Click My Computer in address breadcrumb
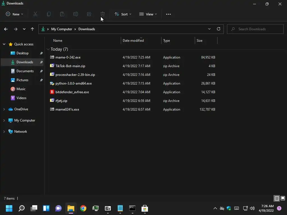 61,29
